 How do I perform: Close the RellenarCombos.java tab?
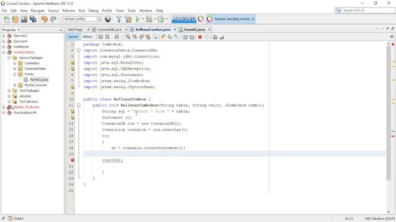pyautogui.click(x=174, y=30)
